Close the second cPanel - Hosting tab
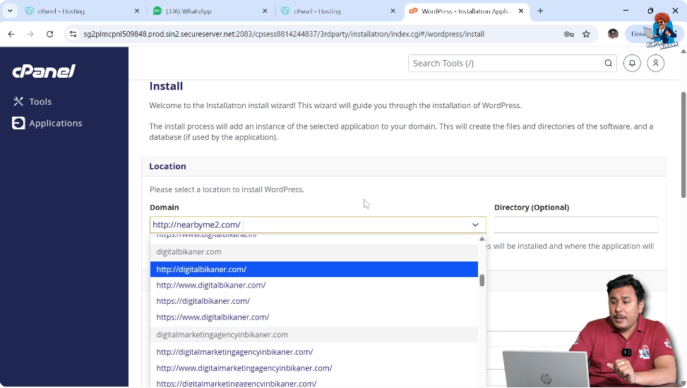 (x=393, y=11)
